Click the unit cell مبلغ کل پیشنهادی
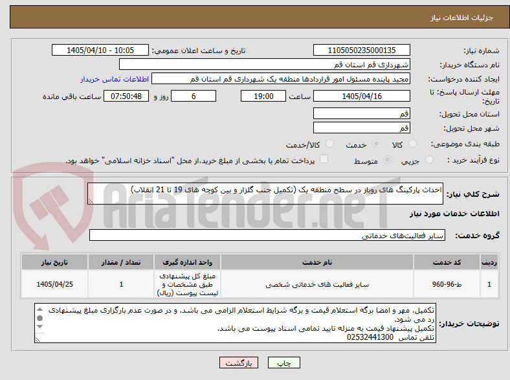 187,284
